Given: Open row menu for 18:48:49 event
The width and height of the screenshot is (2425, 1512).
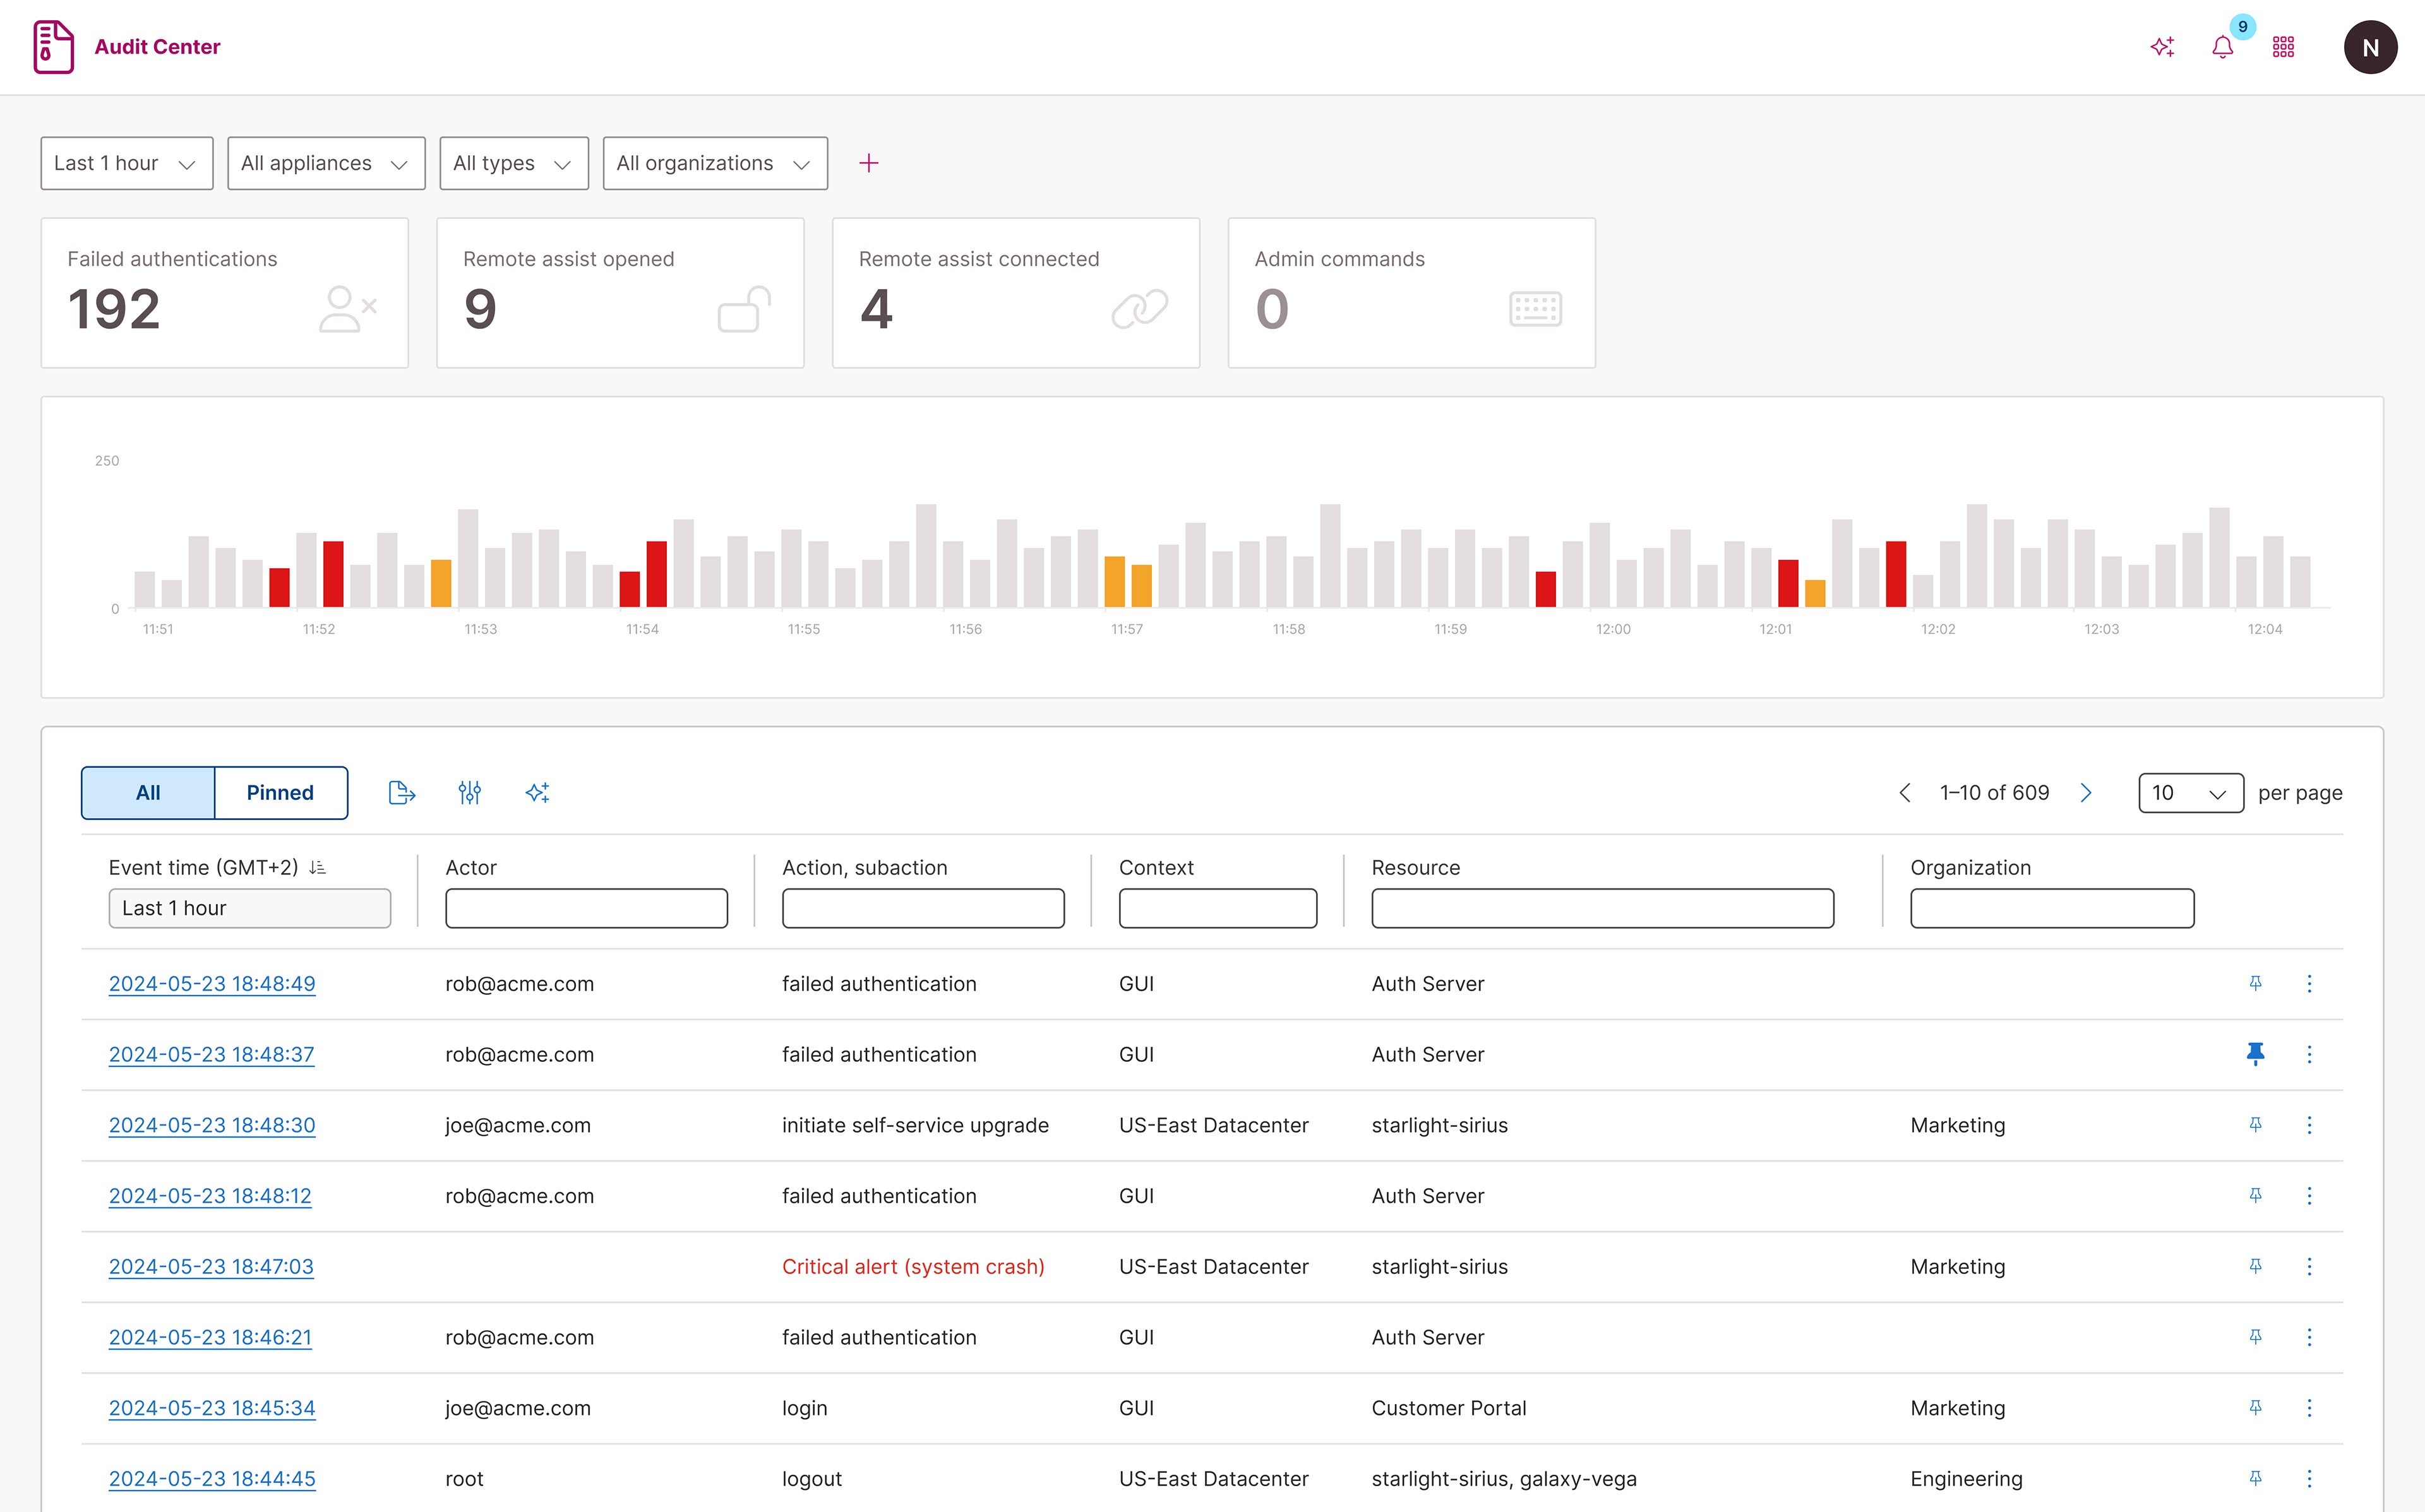Looking at the screenshot, I should [2309, 984].
